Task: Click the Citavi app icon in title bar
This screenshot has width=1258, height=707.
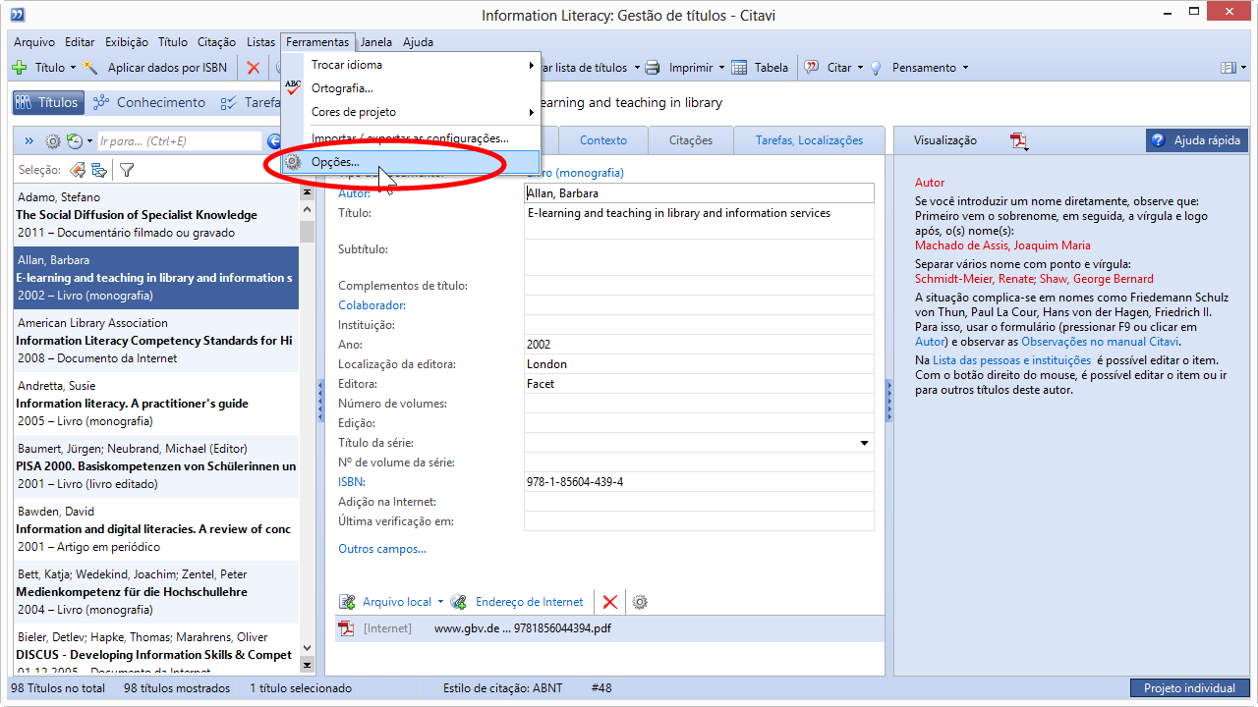Action: [x=18, y=14]
